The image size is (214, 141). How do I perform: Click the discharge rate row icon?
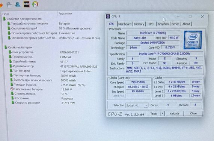(13, 102)
